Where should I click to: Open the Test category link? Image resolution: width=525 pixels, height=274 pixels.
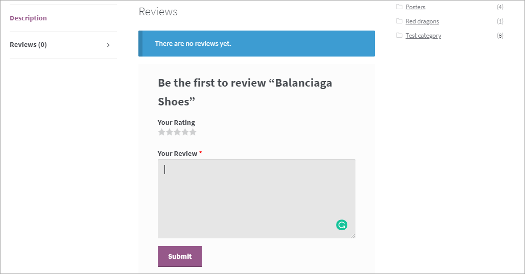click(423, 36)
